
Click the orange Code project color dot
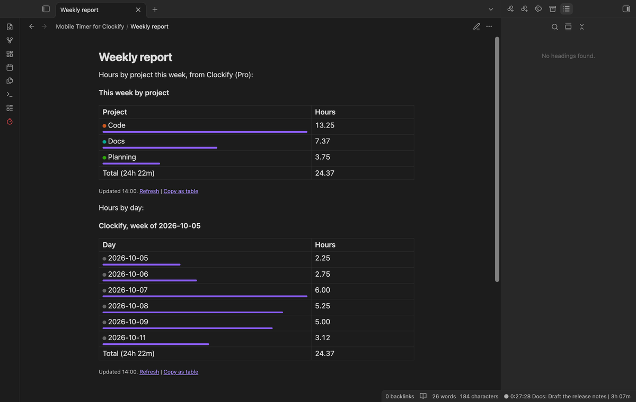104,126
